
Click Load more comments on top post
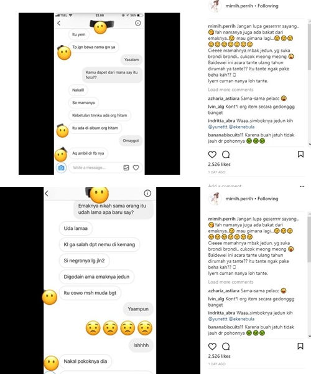[231, 90]
